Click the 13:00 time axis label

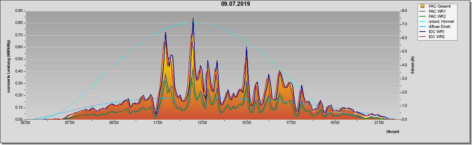pos(202,123)
